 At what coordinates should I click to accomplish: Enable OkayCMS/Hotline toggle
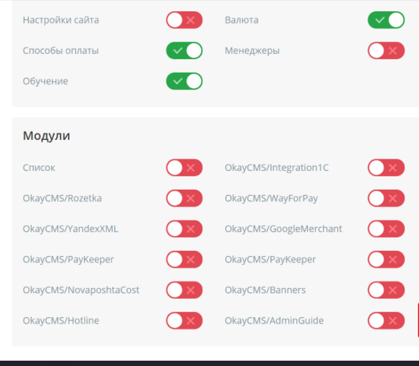click(x=184, y=321)
